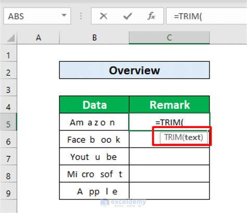Select column C header
This screenshot has width=247, height=213.
[169, 37]
